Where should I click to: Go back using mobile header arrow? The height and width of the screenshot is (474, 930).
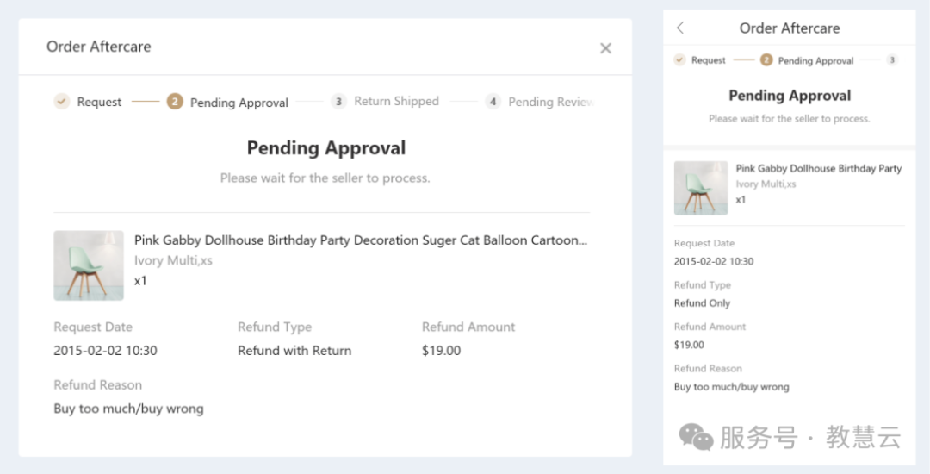pyautogui.click(x=680, y=28)
